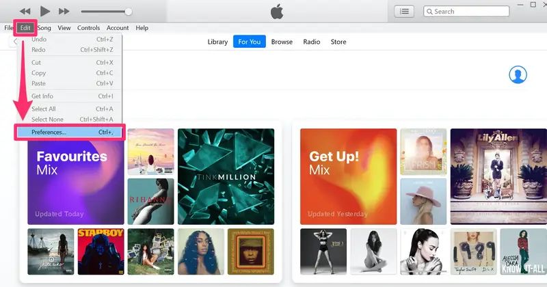Open the Library tab
The width and height of the screenshot is (547, 287).
coord(217,42)
